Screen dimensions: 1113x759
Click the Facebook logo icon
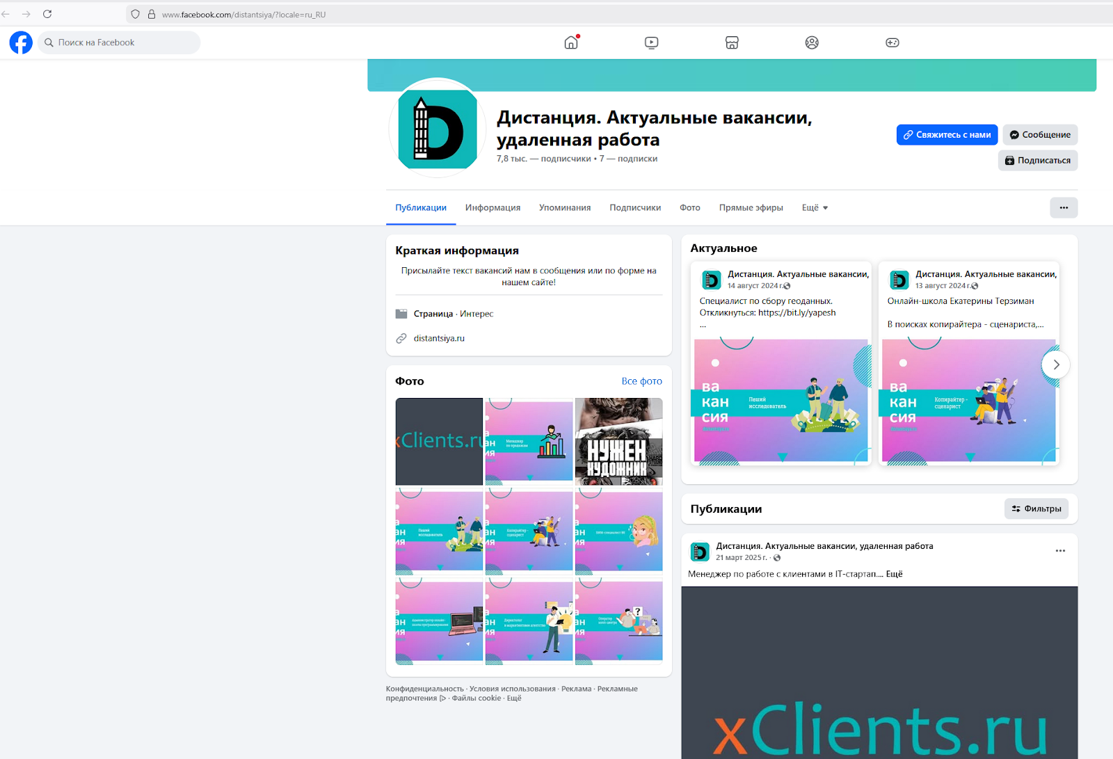click(21, 42)
